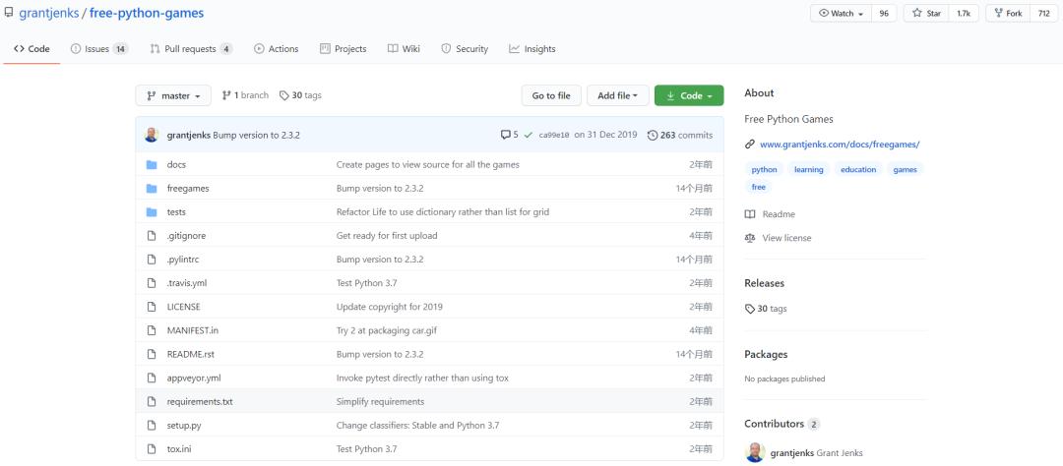Open the MANIFEST.in file
Image resolution: width=1063 pixels, height=466 pixels.
[193, 330]
